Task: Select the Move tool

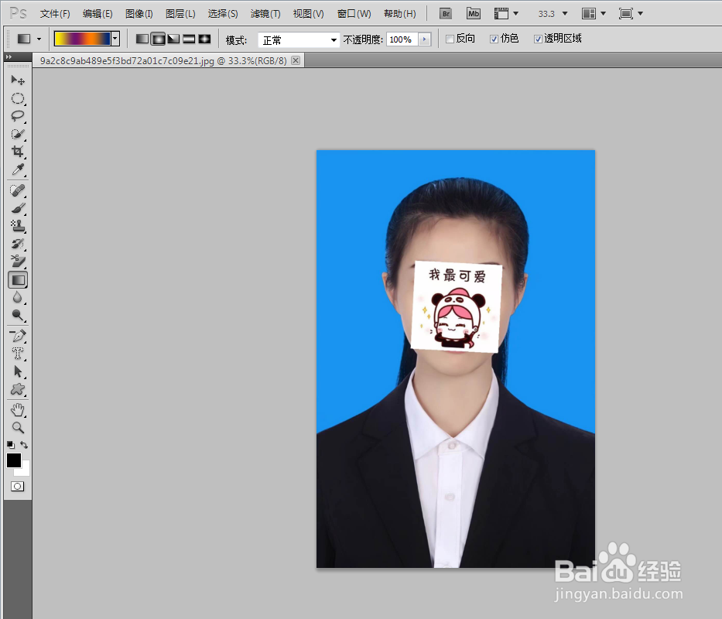Action: point(18,80)
